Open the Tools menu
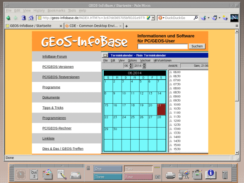 [72, 11]
